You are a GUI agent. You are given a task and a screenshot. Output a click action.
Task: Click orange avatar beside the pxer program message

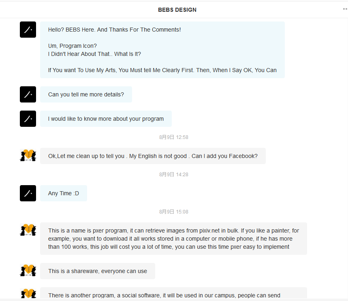tap(28, 231)
